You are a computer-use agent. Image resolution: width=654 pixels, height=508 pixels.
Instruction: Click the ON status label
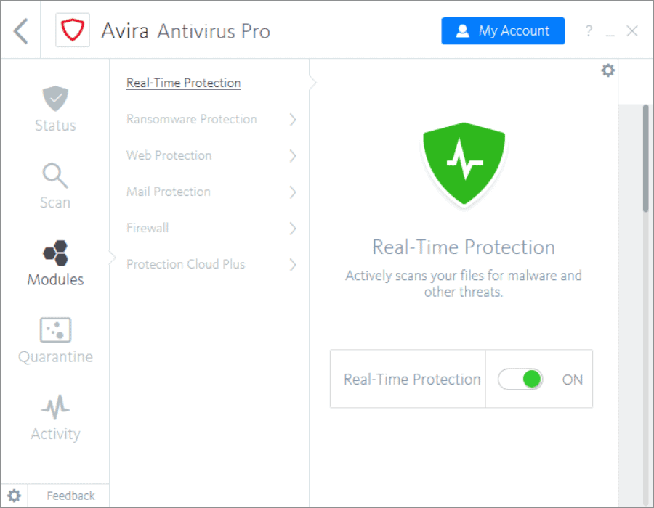[x=572, y=380]
